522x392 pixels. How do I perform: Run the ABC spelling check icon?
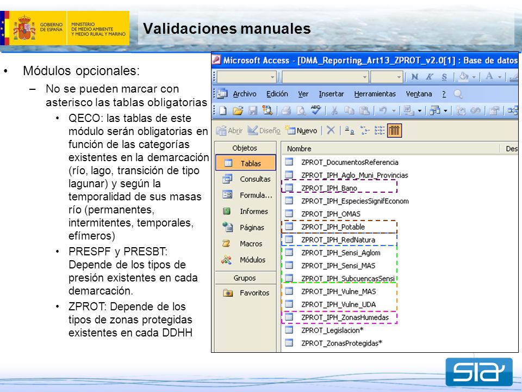(x=315, y=110)
